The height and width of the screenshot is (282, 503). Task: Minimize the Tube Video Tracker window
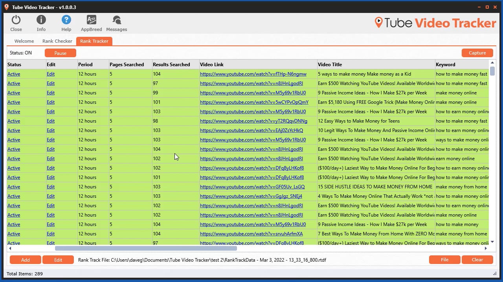pos(479,7)
